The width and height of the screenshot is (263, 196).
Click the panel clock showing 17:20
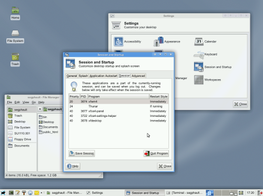250,193
